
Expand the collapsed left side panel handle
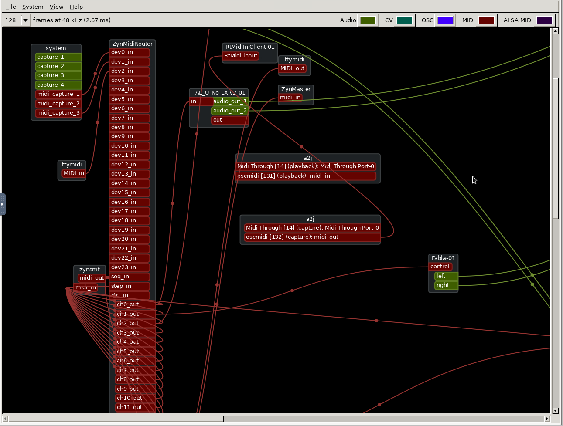click(x=3, y=204)
